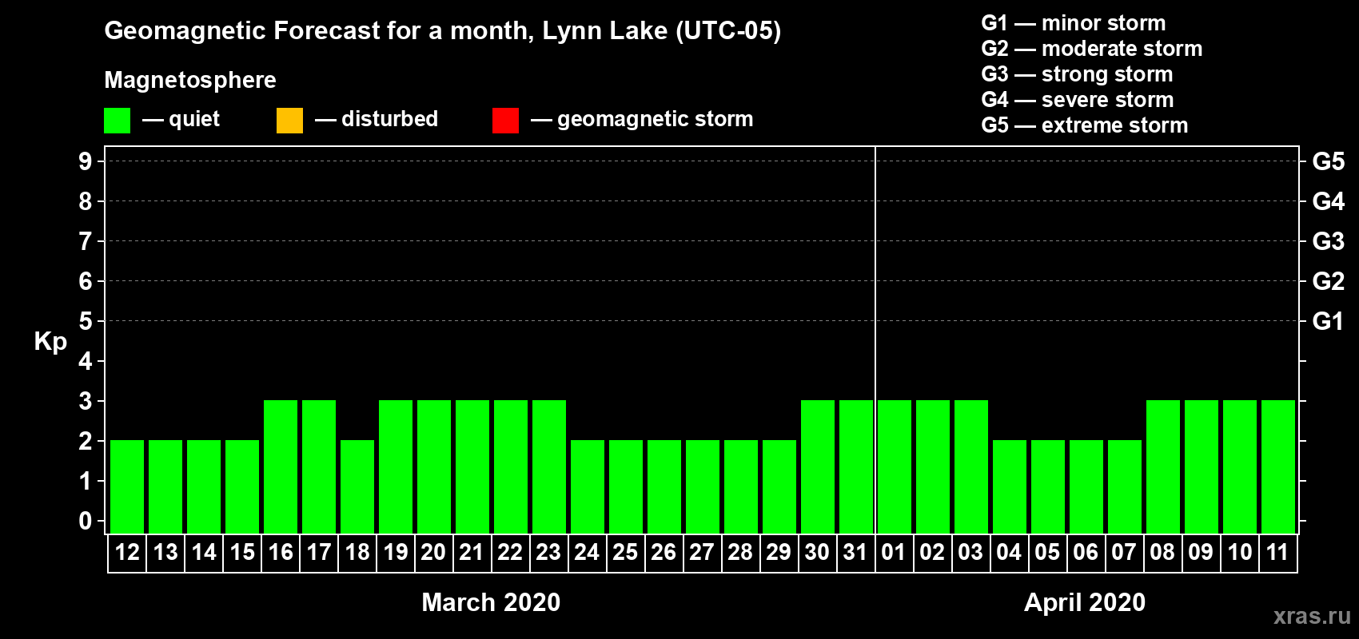1359x639 pixels.
Task: Click the G1 marker on right axis
Action: pyautogui.click(x=1329, y=321)
